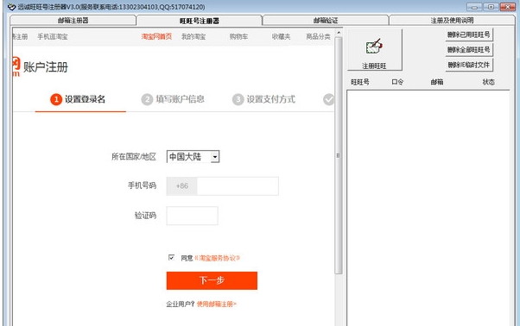Open the 收藏夹 nav link
520x326 pixels.
281,36
